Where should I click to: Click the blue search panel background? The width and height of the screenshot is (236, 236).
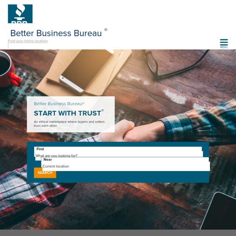(x=133, y=177)
